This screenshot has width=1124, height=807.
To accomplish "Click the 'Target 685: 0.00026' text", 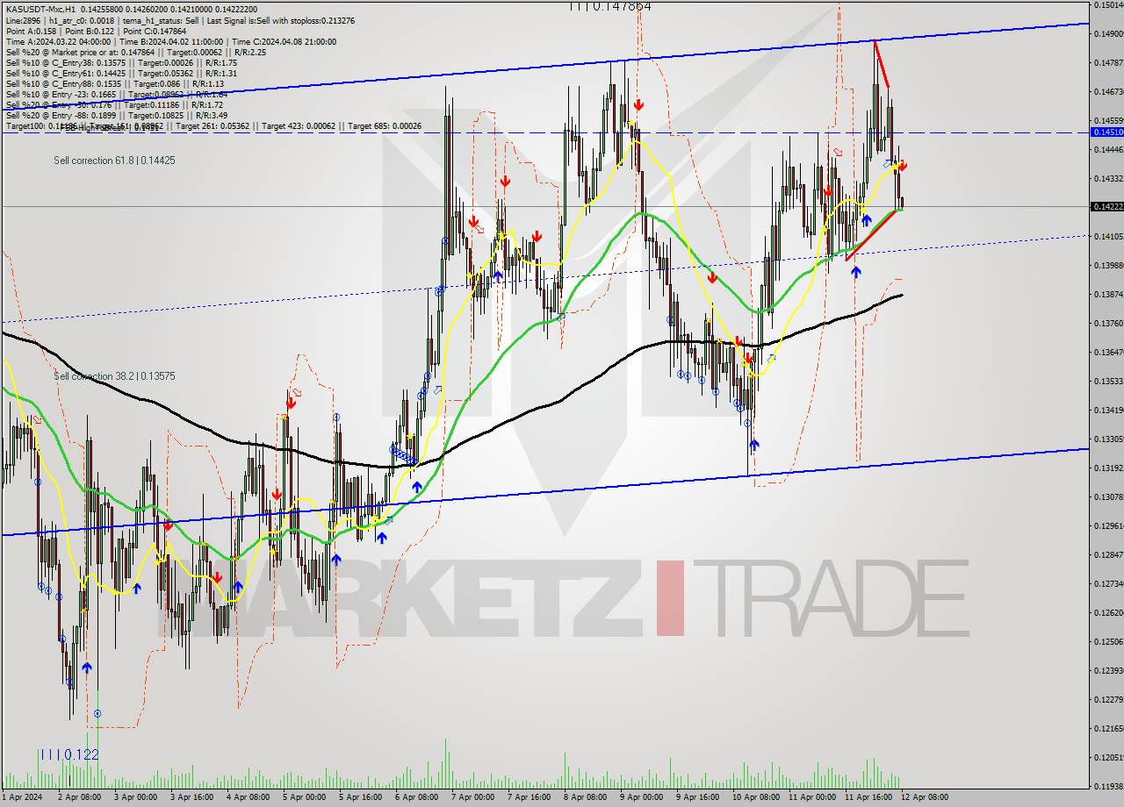I will coord(385,126).
